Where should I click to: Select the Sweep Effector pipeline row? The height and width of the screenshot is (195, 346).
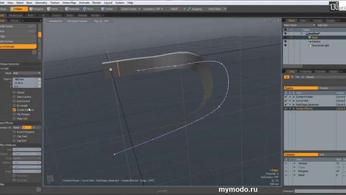pos(315,108)
